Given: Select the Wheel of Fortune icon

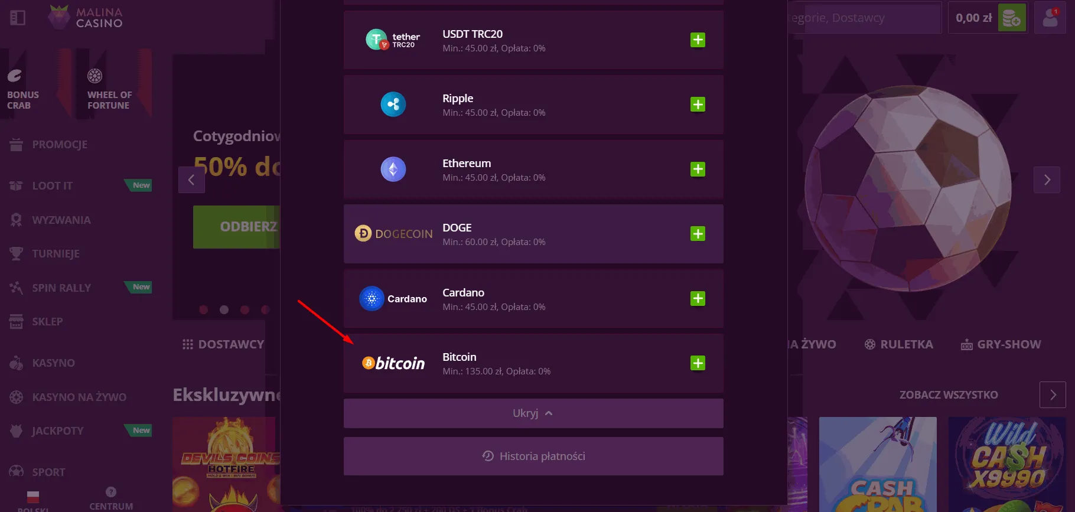Looking at the screenshot, I should 95,76.
